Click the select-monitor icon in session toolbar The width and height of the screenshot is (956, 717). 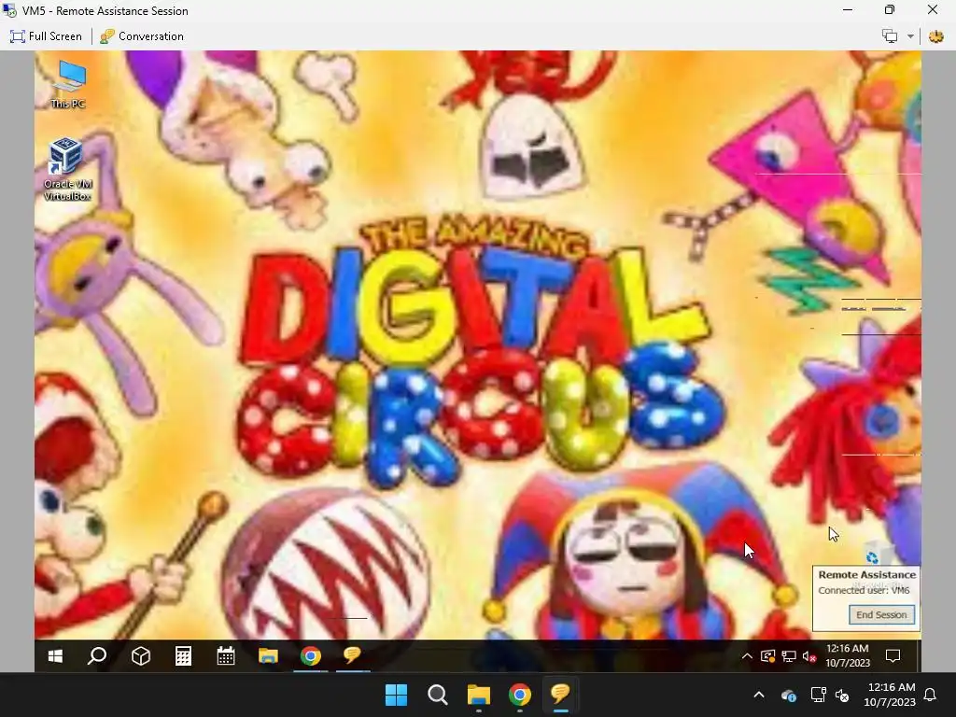click(890, 36)
